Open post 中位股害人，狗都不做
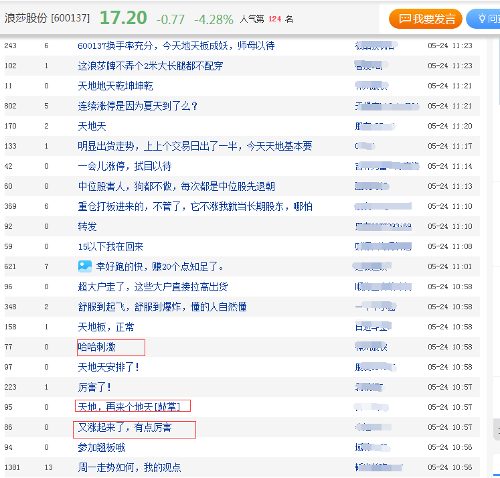Image resolution: width=500 pixels, height=478 pixels. (x=176, y=187)
